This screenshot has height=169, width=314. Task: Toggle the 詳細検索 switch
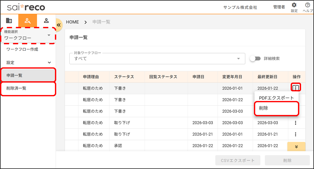(x=255, y=58)
